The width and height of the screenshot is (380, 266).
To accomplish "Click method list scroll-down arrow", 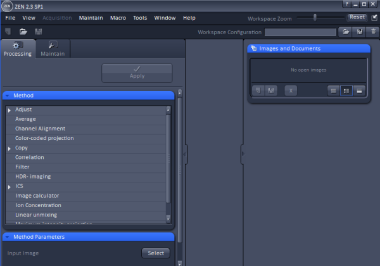I will 168,218.
